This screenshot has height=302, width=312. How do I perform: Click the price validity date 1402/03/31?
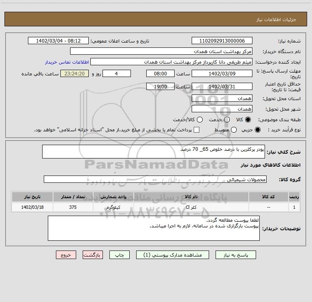(x=222, y=86)
